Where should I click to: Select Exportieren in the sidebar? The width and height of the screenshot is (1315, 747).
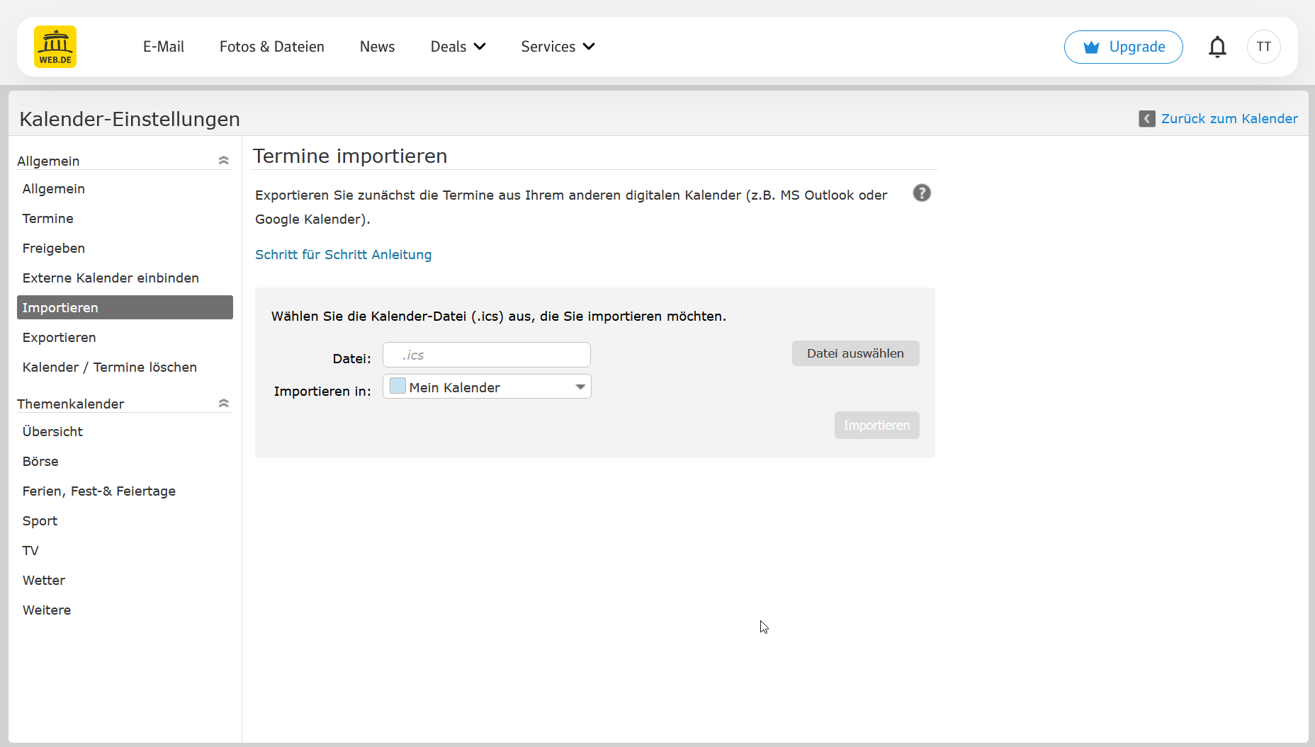point(59,338)
